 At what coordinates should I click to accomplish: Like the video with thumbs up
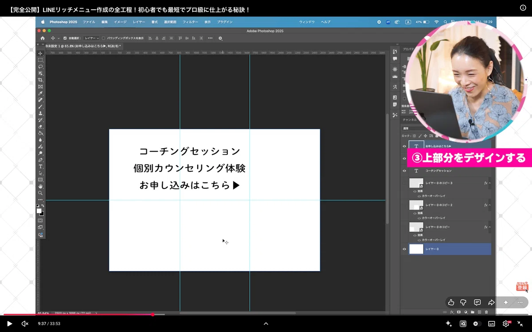[451, 302]
